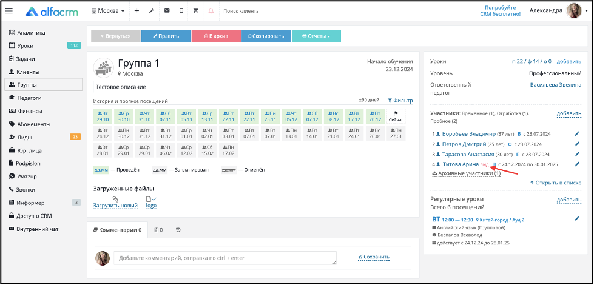Switch to the history clock tab
The image size is (594, 285).
coord(178,229)
